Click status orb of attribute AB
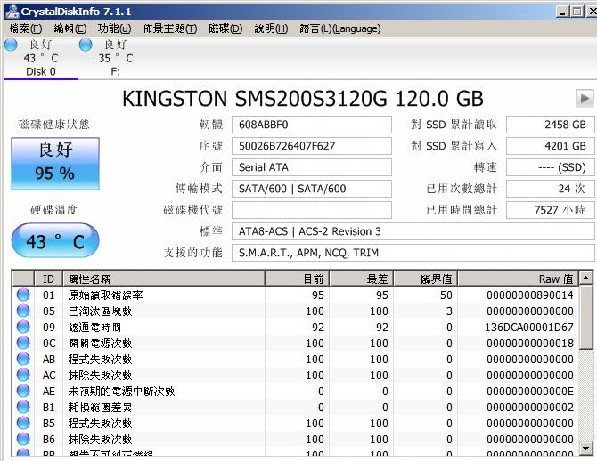The image size is (597, 461). pyautogui.click(x=23, y=359)
